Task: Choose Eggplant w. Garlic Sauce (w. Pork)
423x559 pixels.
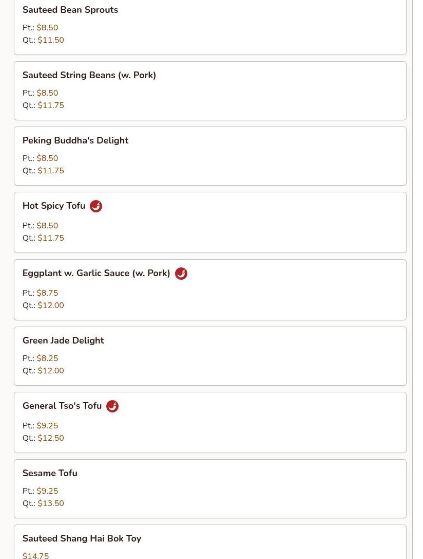Action: (x=96, y=273)
